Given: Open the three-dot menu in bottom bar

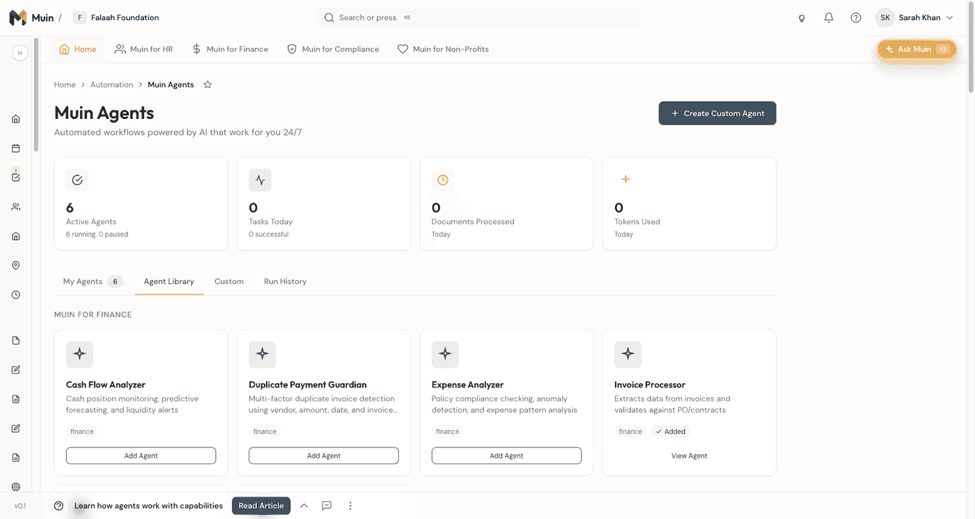Looking at the screenshot, I should tap(350, 506).
